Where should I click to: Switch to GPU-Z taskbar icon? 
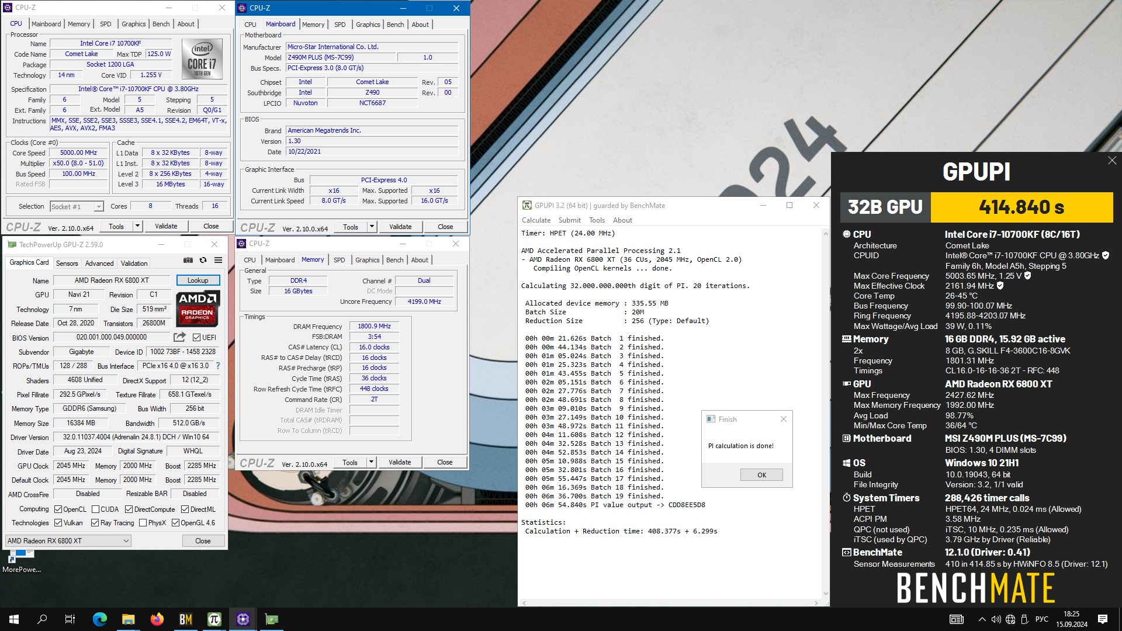272,619
